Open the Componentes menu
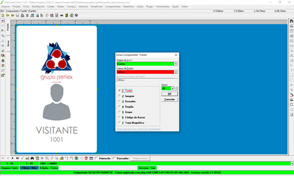 [x=113, y=6]
